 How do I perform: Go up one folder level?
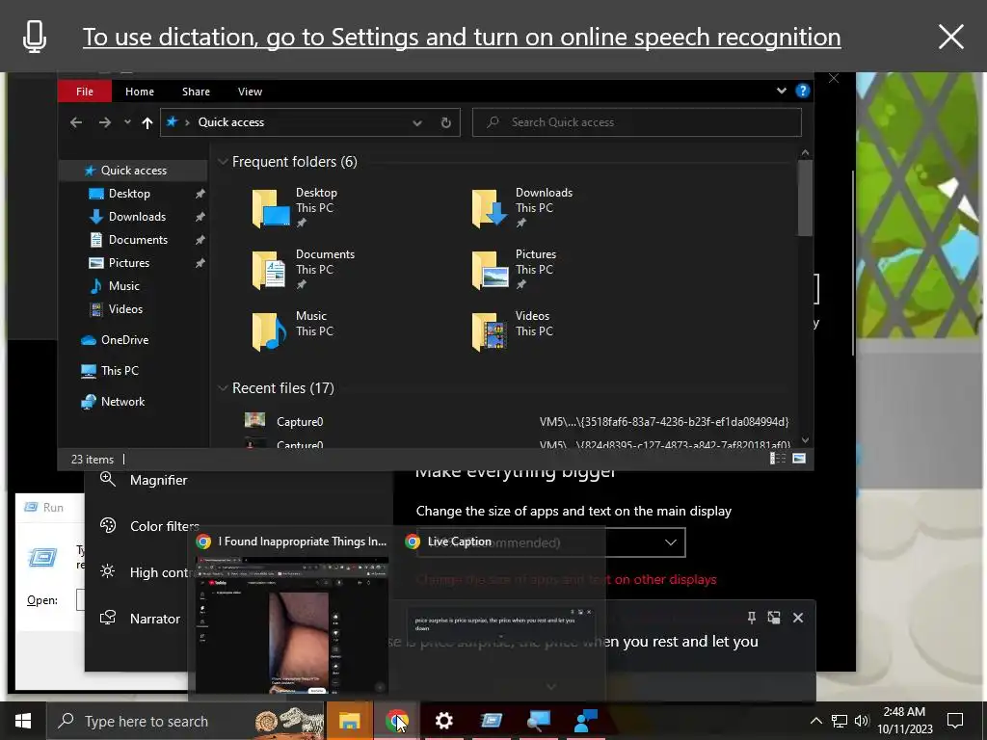tap(147, 122)
